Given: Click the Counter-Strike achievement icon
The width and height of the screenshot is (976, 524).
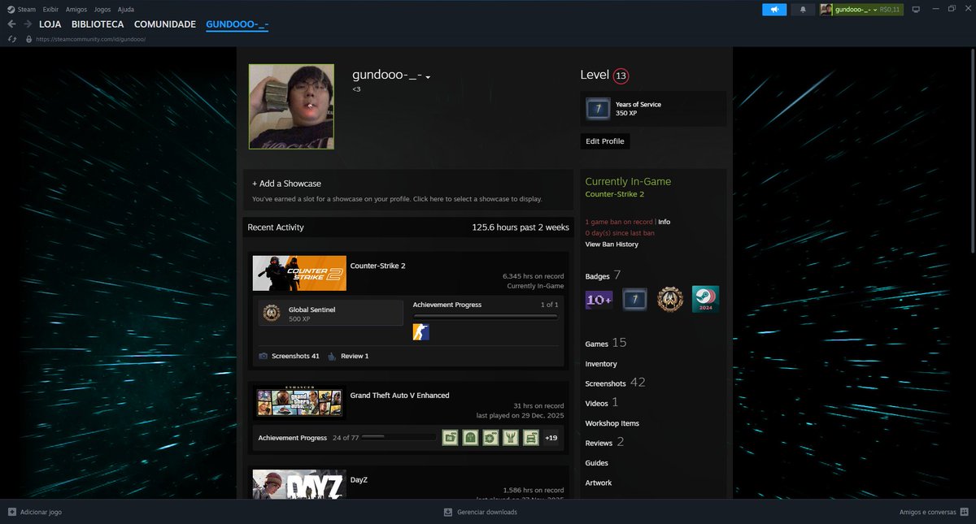Looking at the screenshot, I should pos(421,331).
